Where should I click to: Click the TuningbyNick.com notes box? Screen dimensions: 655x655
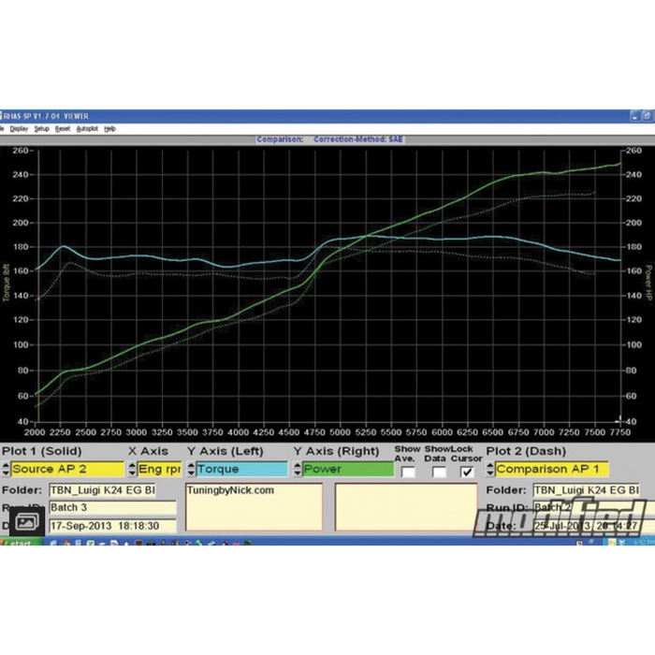(254, 507)
